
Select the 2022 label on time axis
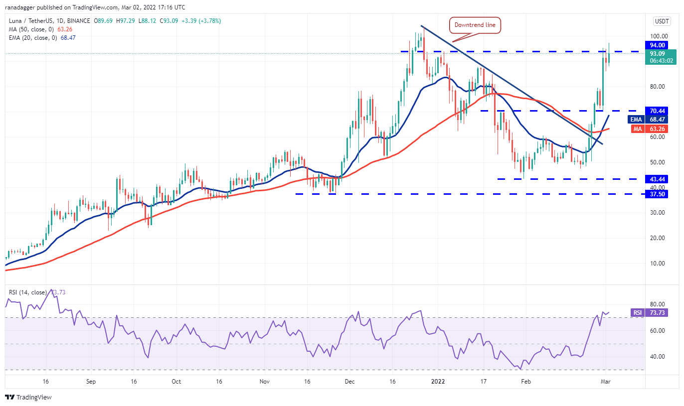(438, 381)
